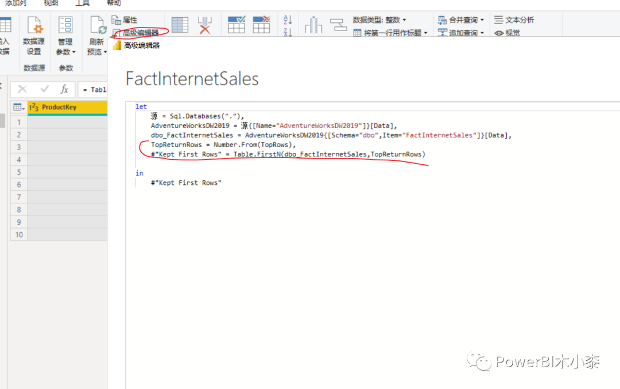Select row number 4 in the grid
The image size is (620, 389).
(18, 160)
